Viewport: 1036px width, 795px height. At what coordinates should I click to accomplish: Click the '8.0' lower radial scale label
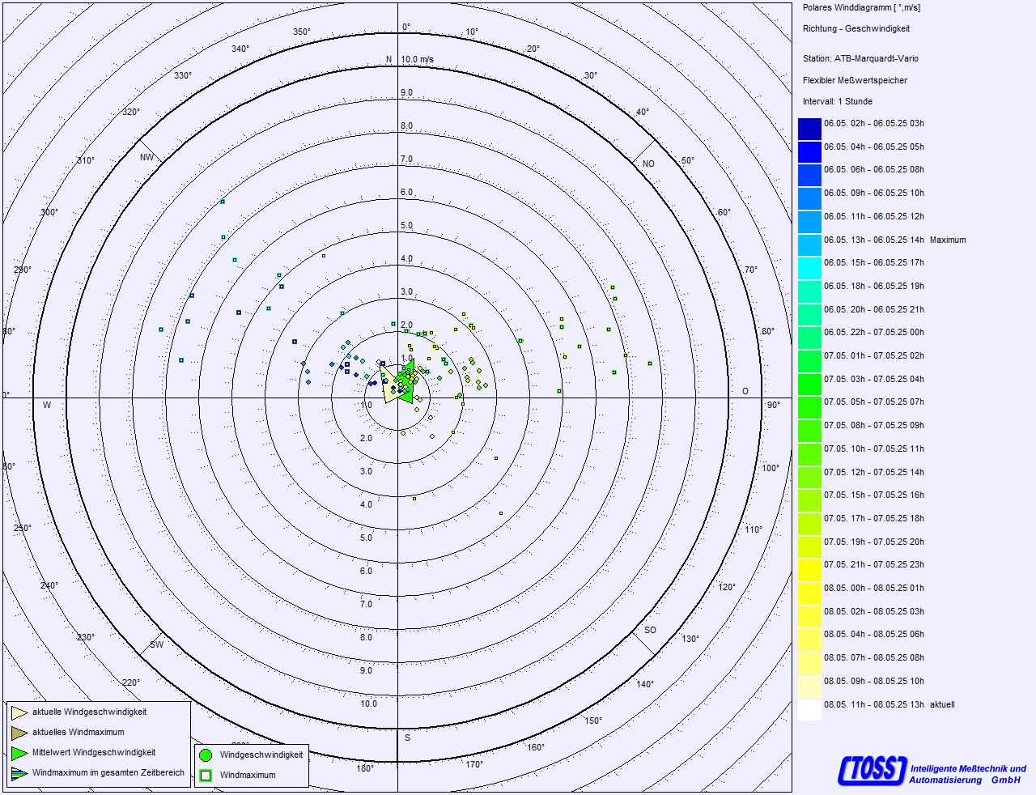coord(367,638)
